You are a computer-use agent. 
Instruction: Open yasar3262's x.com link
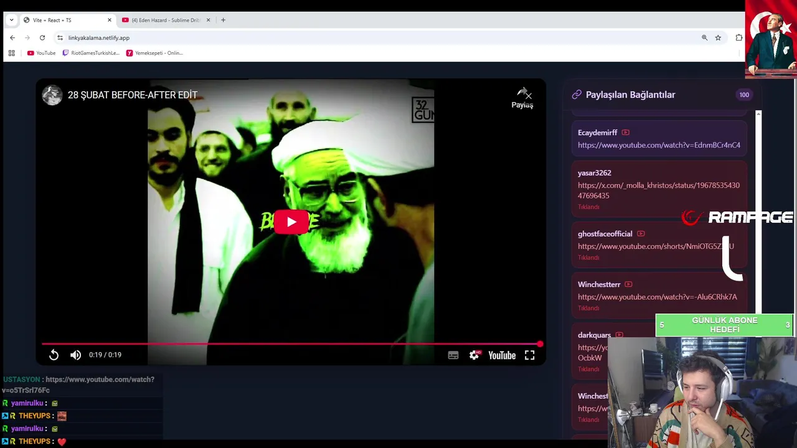pyautogui.click(x=659, y=190)
